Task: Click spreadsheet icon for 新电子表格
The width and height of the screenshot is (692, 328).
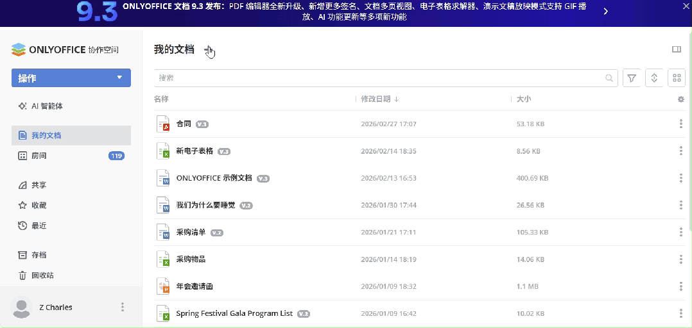Action: tap(163, 151)
